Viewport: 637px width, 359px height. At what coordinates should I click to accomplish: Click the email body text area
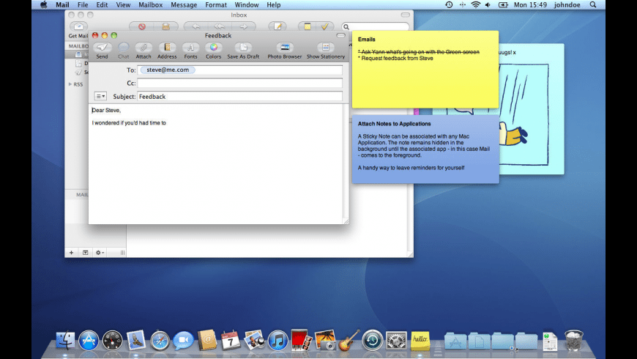[x=216, y=163]
